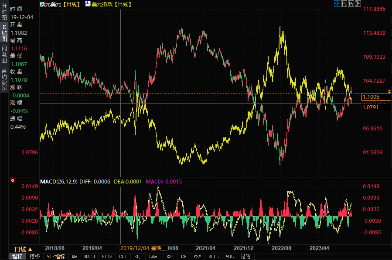The image size is (392, 260).
Task: Toggle the crosshair cursor icon
Action: pos(337,3)
